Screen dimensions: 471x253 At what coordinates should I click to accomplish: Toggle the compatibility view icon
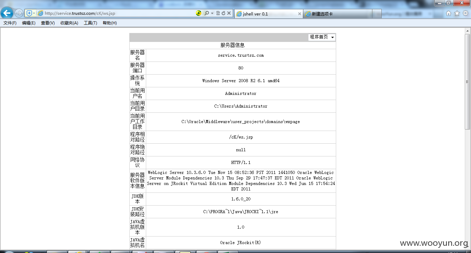(x=218, y=13)
